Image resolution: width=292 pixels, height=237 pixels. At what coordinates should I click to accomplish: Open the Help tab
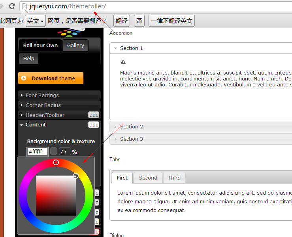click(29, 58)
